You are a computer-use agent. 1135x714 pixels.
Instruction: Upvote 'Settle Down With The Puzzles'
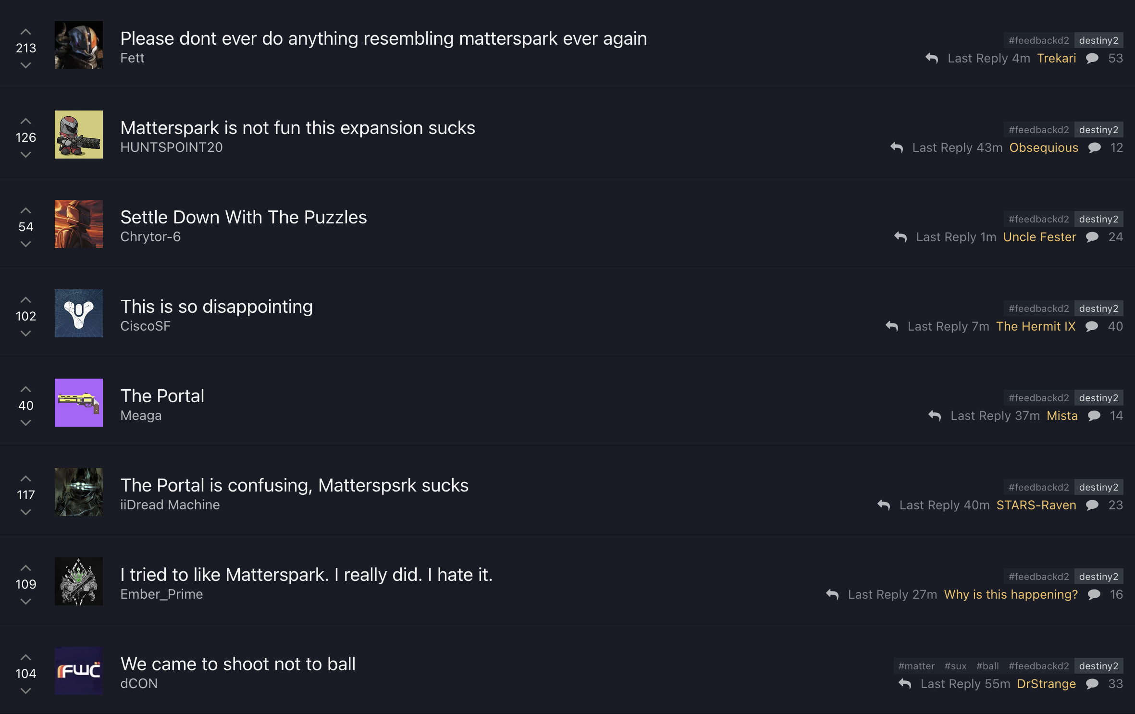[26, 211]
